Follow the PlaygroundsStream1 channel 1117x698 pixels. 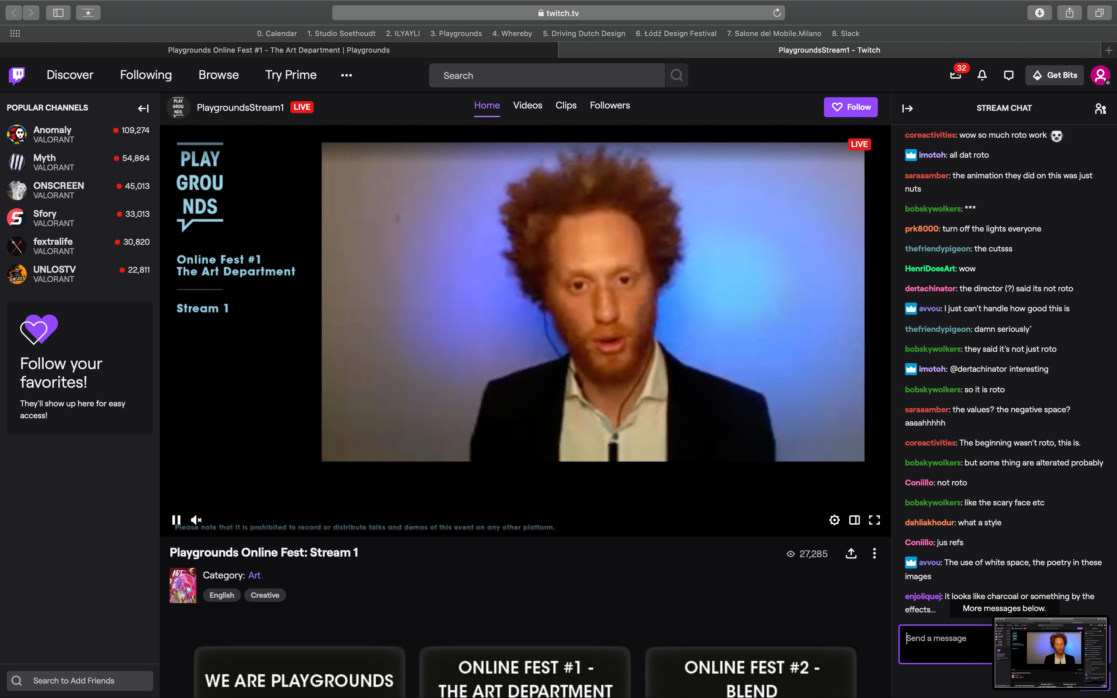pos(850,107)
